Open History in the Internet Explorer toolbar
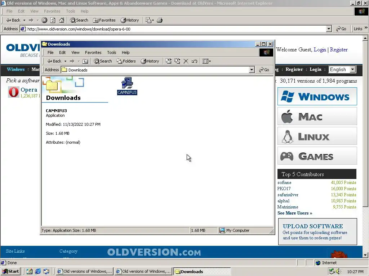Screen dimensions: 369x276 click(x=130, y=20)
